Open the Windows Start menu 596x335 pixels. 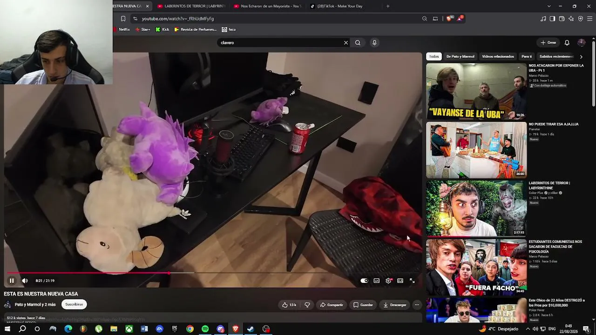click(x=7, y=329)
